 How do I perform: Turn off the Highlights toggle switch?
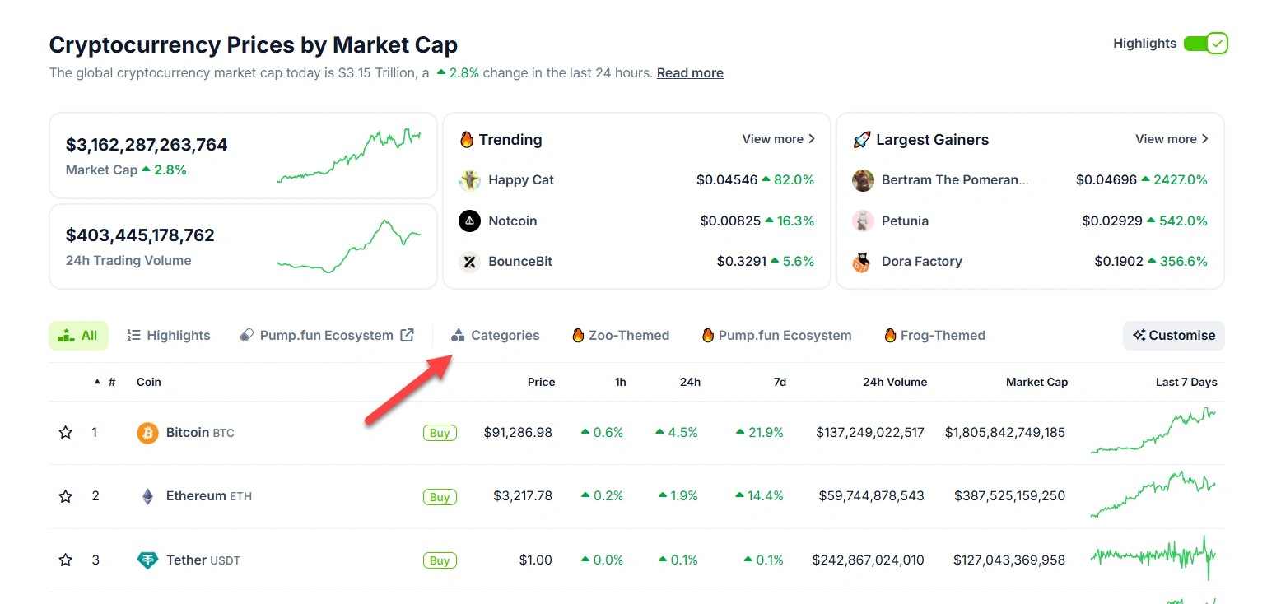tap(1205, 44)
